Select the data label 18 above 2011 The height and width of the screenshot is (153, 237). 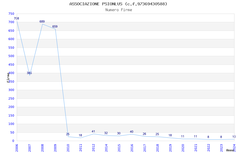pyautogui.click(x=80, y=135)
